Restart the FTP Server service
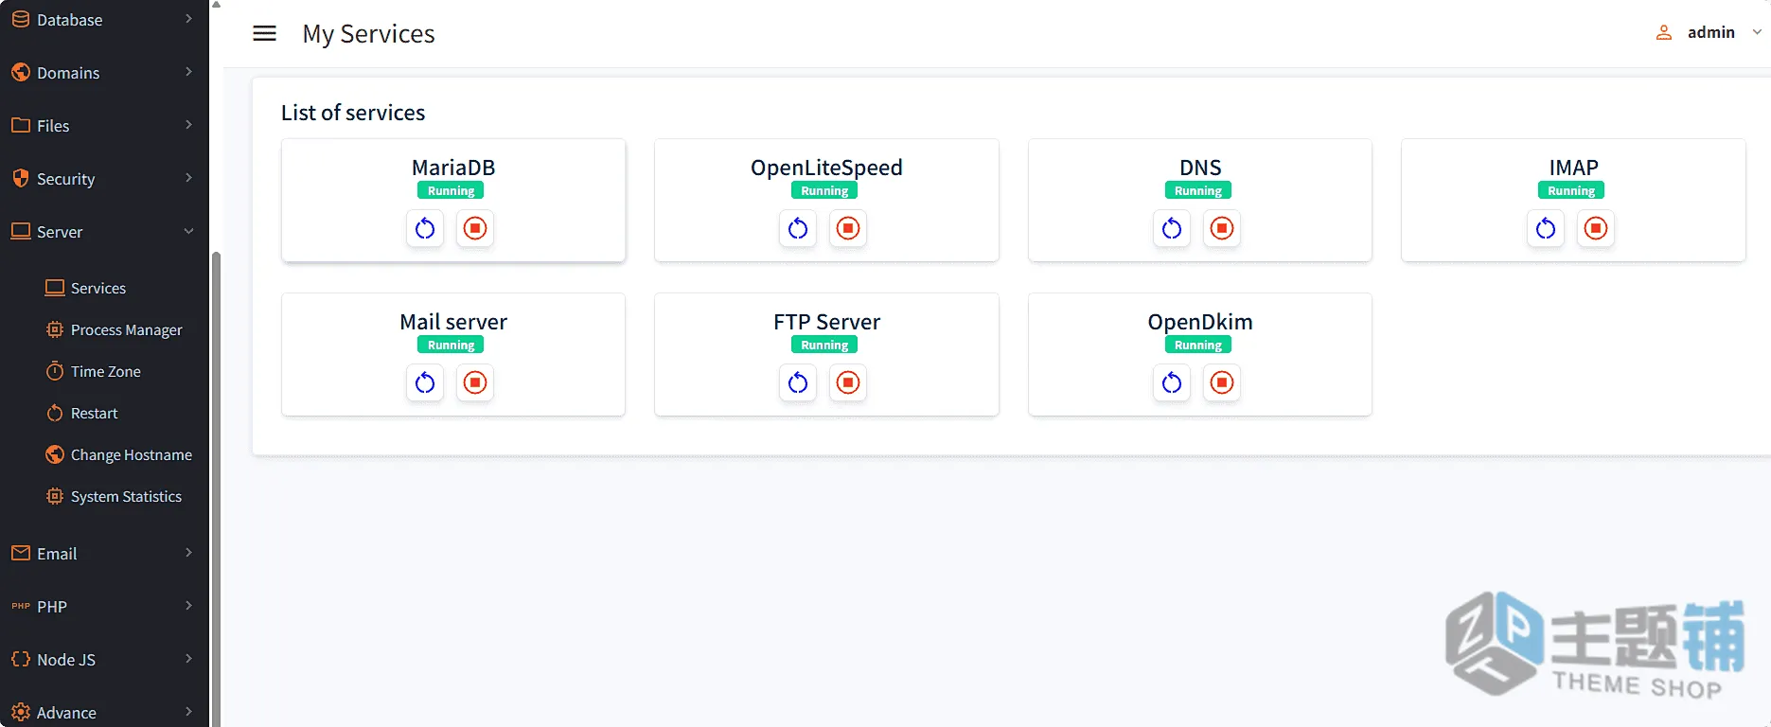Viewport: 1771px width, 727px height. click(798, 382)
